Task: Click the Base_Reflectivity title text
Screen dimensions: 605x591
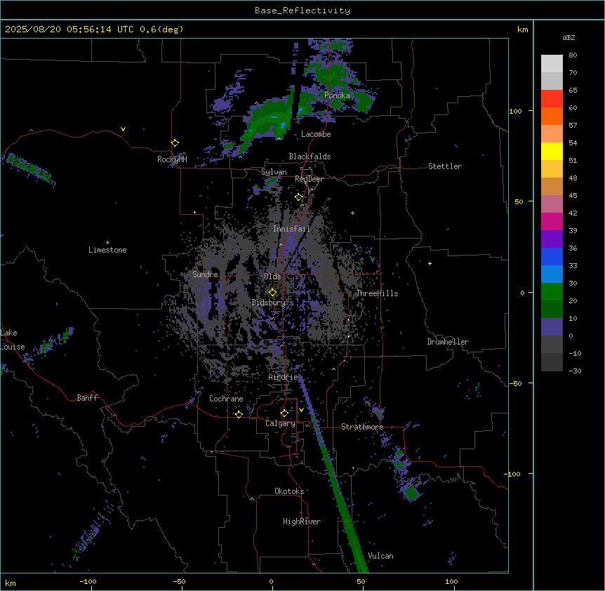Action: (302, 11)
